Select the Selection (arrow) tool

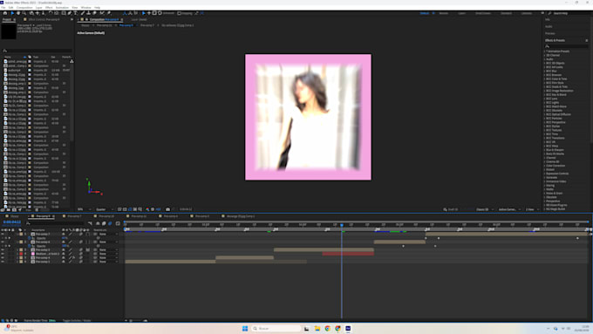(12, 13)
